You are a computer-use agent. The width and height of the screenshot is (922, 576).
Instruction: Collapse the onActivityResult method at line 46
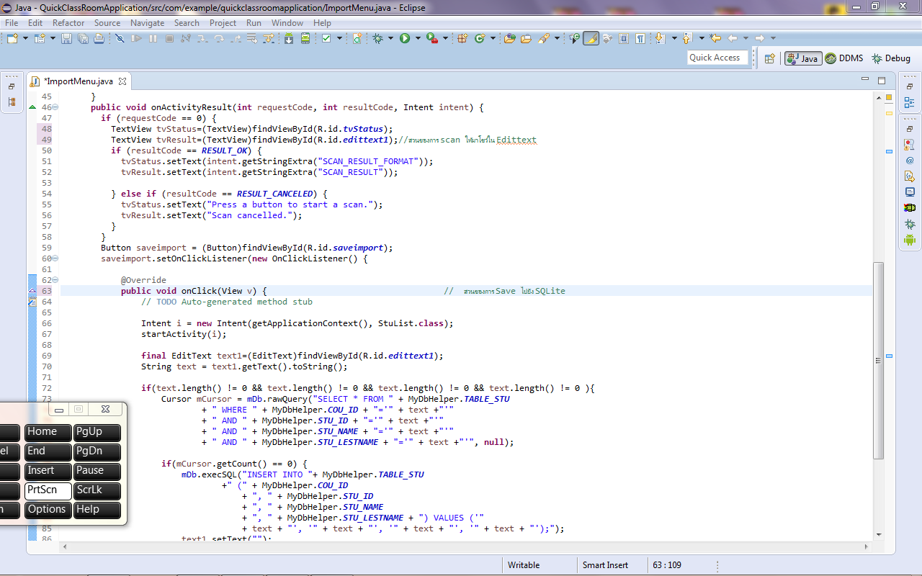point(55,107)
